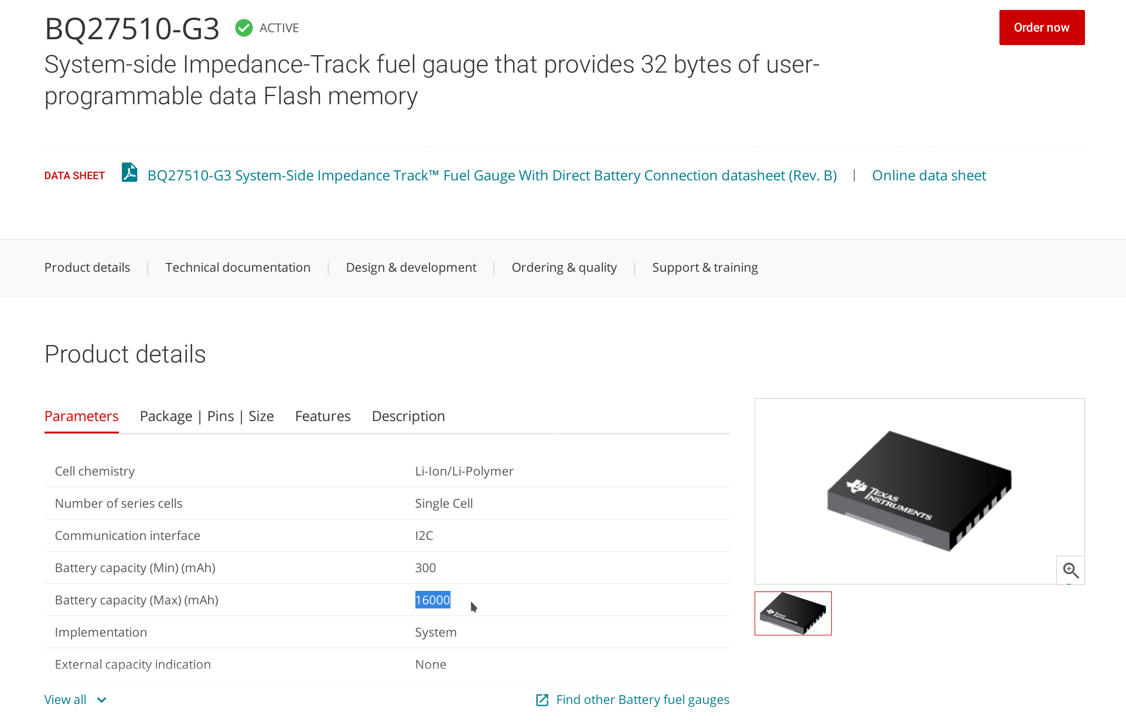Click the 300 minimum capacity value
The height and width of the screenshot is (725, 1126).
coord(425,568)
